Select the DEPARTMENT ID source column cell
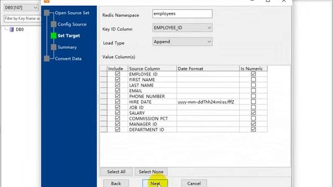Viewport: 333px width, 187px height. (152, 129)
